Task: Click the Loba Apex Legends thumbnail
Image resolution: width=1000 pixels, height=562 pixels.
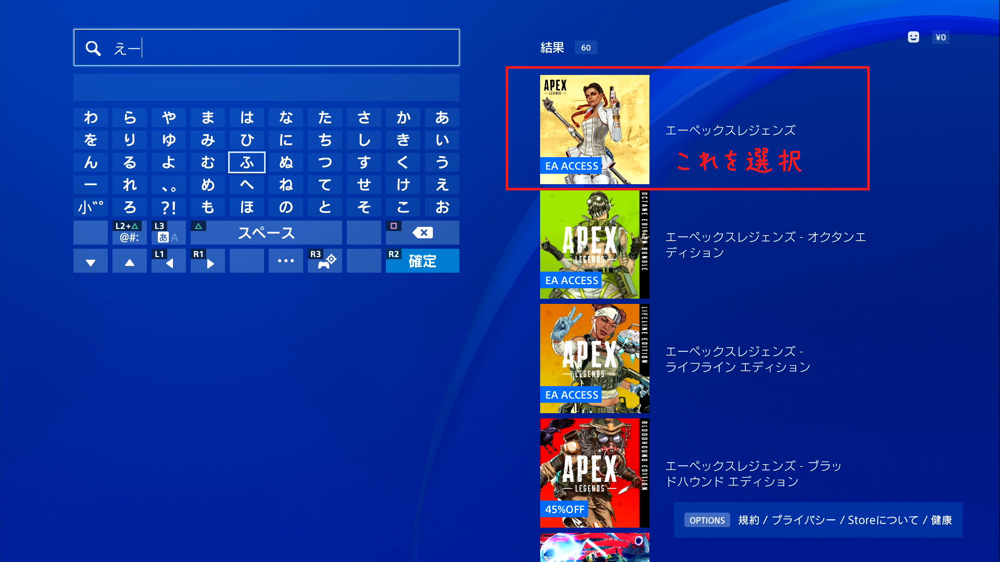Action: [595, 130]
